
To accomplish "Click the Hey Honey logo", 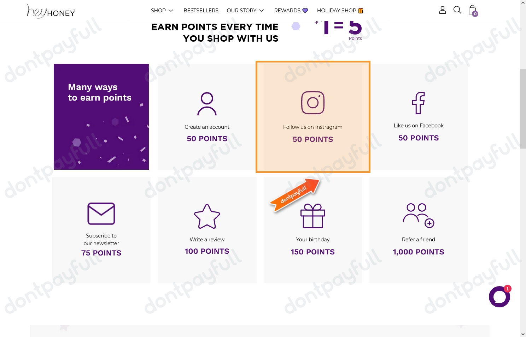I will pos(51,11).
